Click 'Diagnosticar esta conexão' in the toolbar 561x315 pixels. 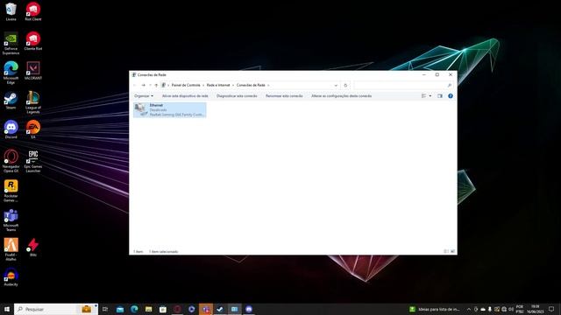(237, 96)
